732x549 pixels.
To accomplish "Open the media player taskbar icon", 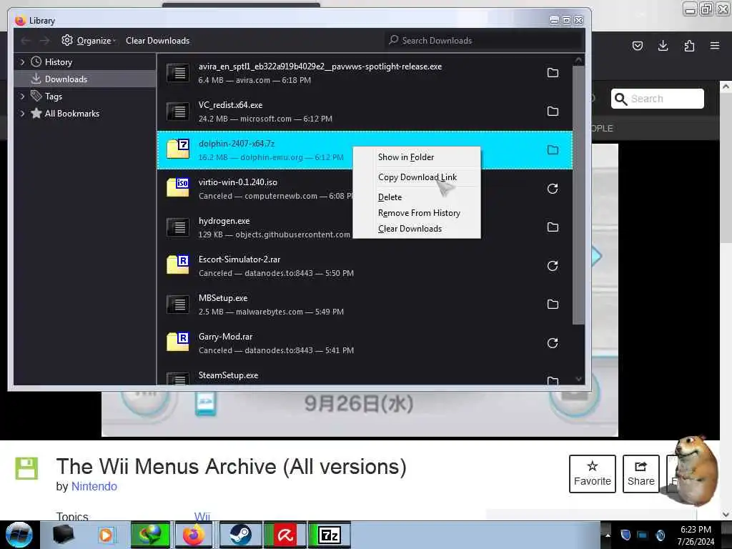I will [x=106, y=535].
